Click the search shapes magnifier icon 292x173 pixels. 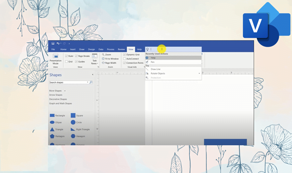tap(91, 82)
